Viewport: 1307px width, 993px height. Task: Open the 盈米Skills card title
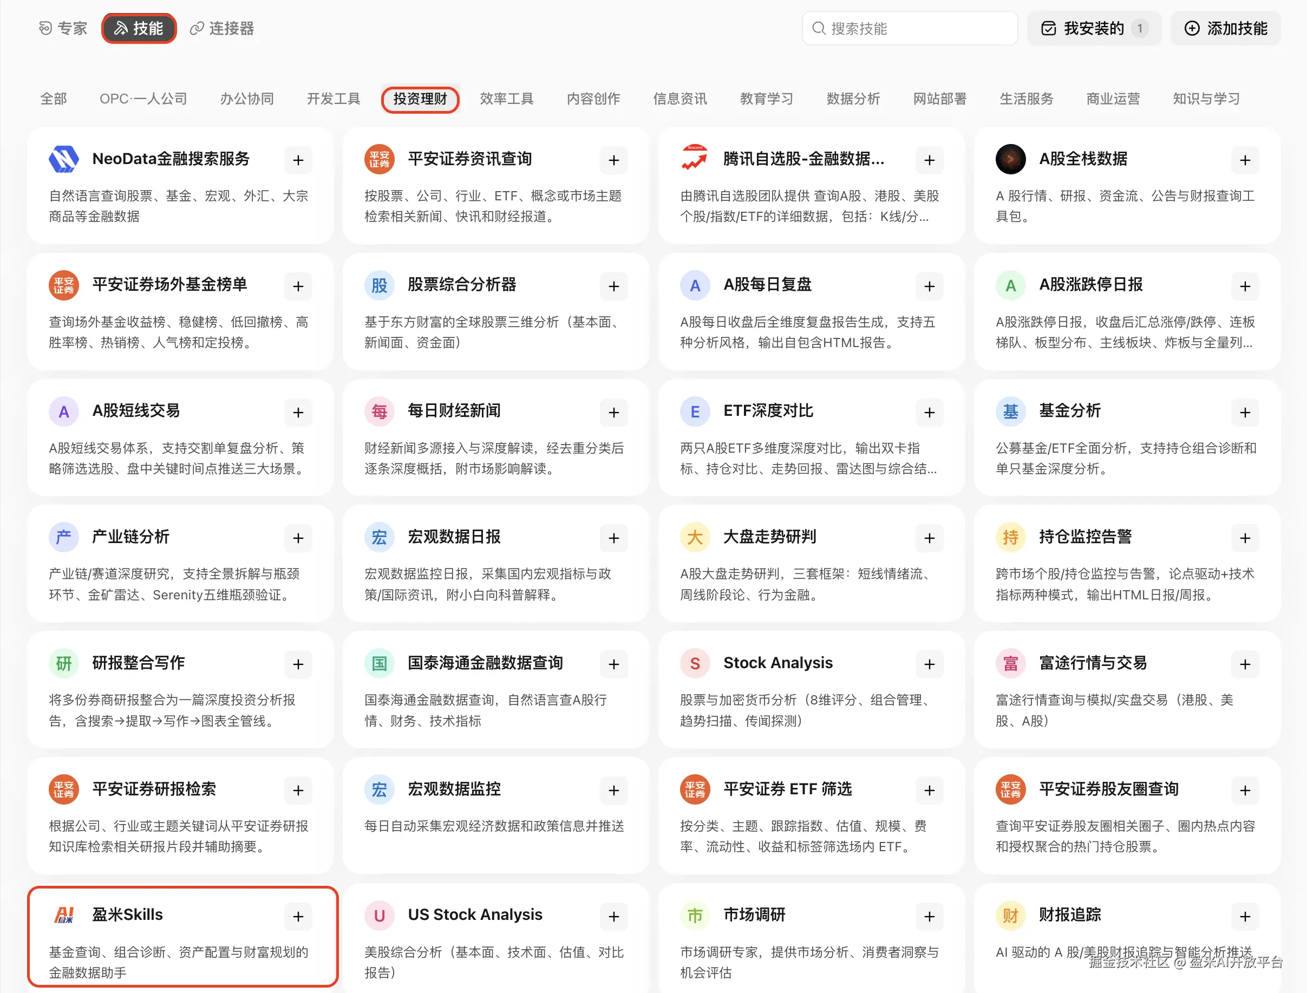(128, 915)
